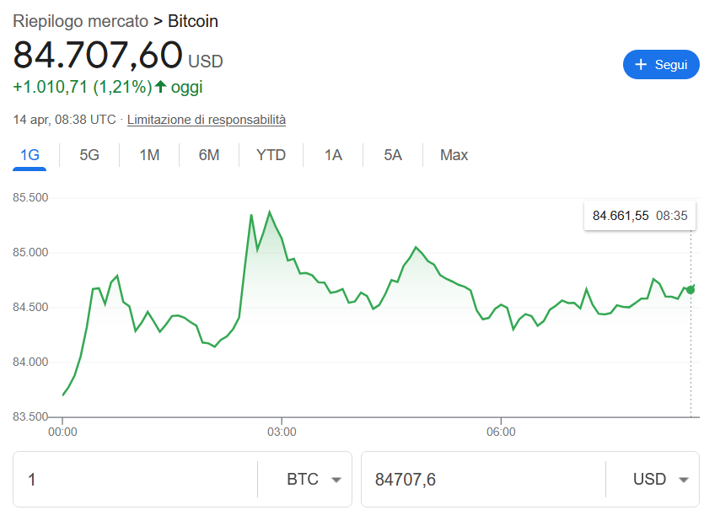
Task: Click the 84.661,55 price tooltip
Action: click(639, 216)
